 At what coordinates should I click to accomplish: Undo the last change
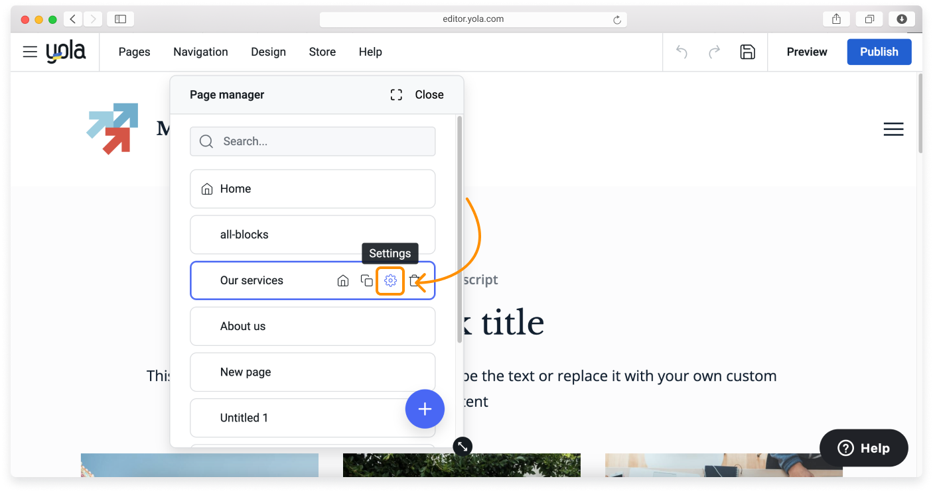click(682, 51)
